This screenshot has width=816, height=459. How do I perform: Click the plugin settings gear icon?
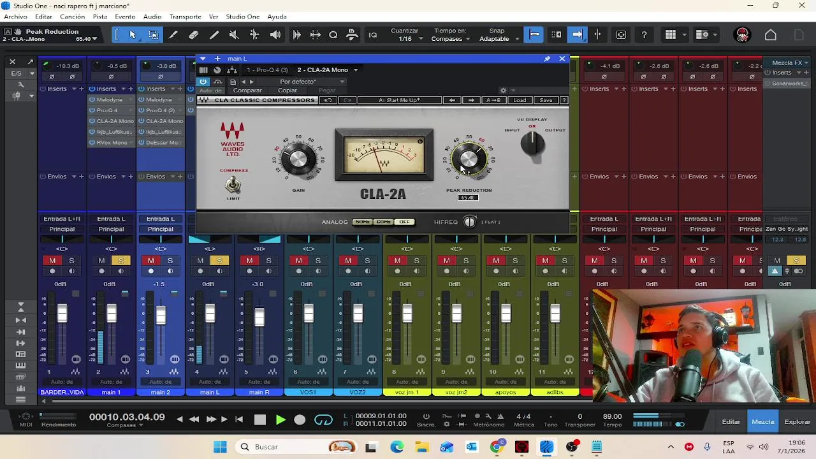503,91
